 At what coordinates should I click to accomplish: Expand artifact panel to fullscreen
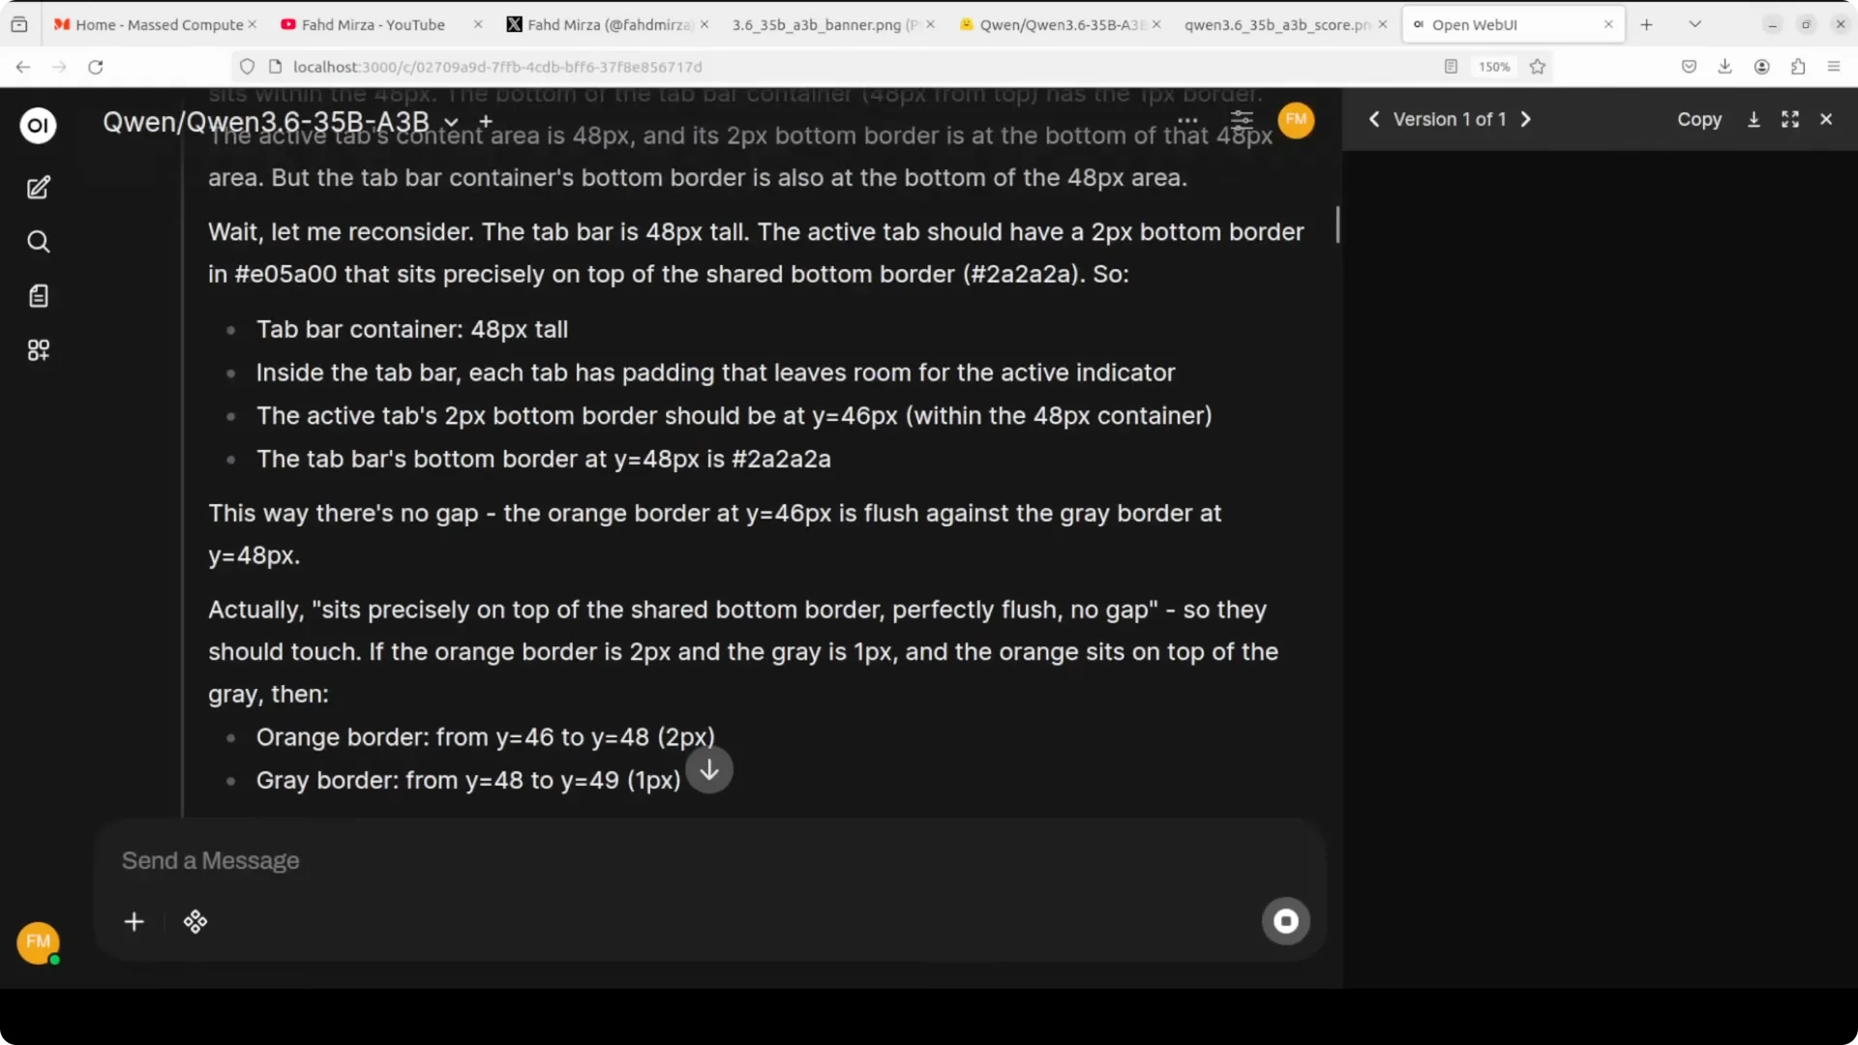(x=1790, y=119)
